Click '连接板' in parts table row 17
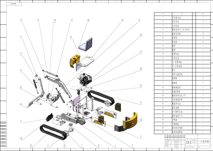Image resolution: width=213 pixels, height=151 pixels. pos(175,83)
